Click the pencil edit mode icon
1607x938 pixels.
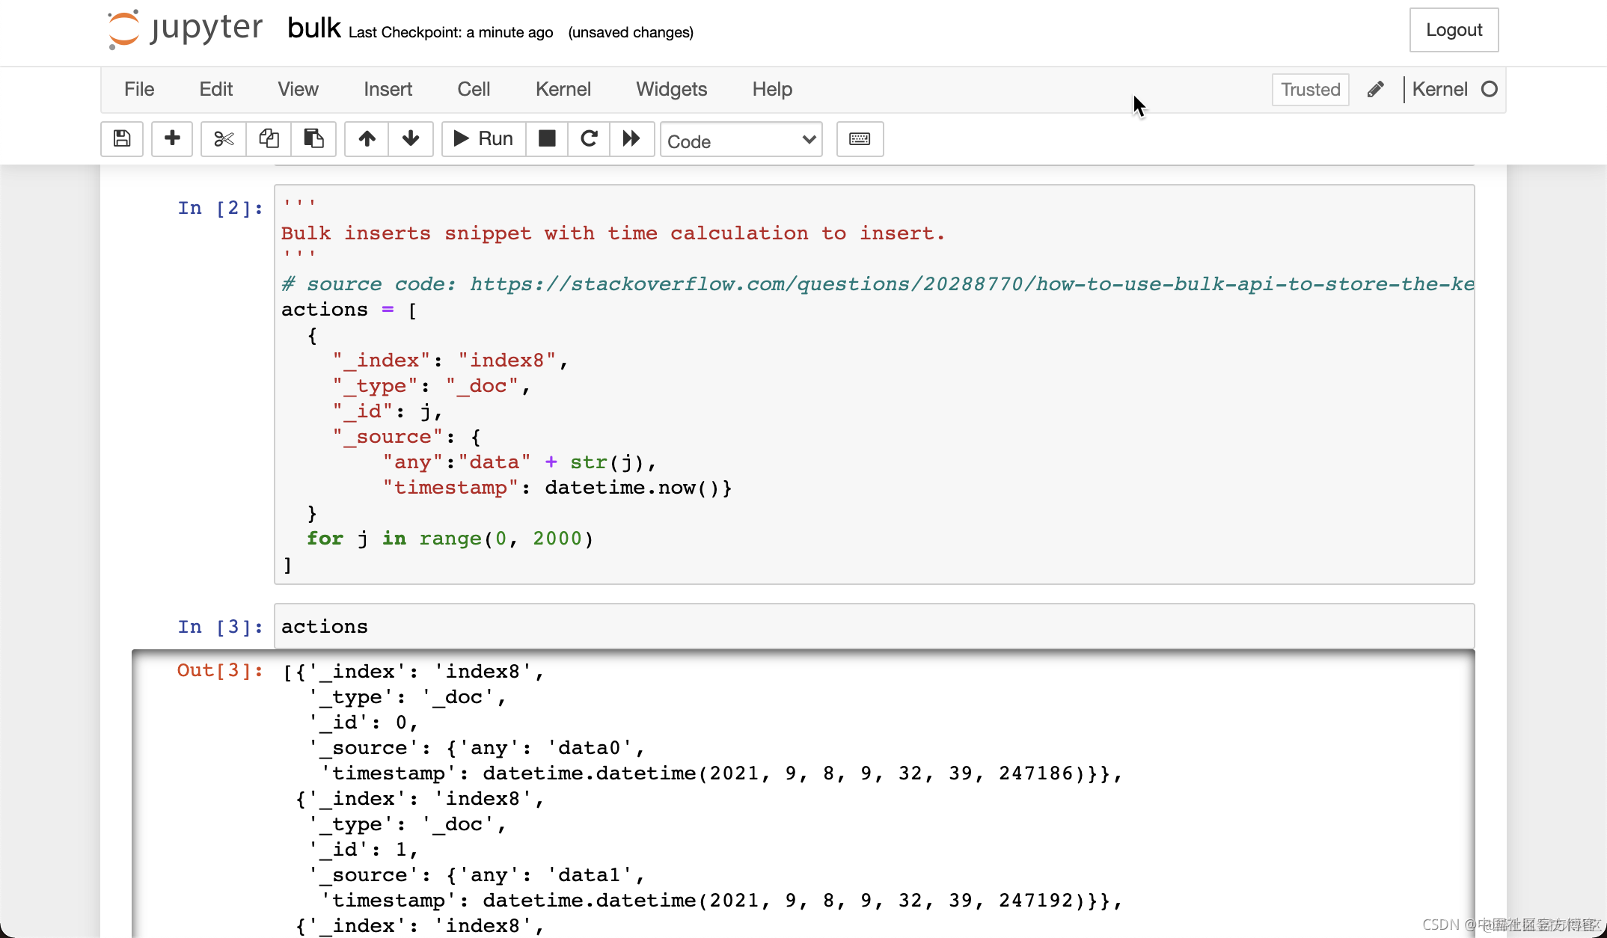click(1375, 90)
